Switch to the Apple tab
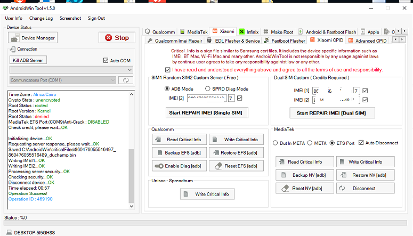413x236 pixels. click(370, 32)
